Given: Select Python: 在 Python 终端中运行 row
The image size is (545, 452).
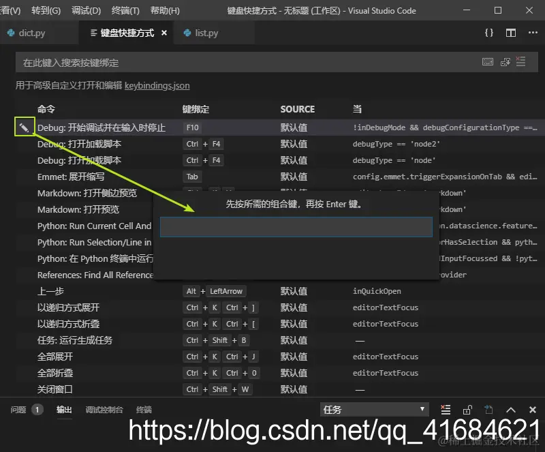Looking at the screenshot, I should tap(95, 258).
